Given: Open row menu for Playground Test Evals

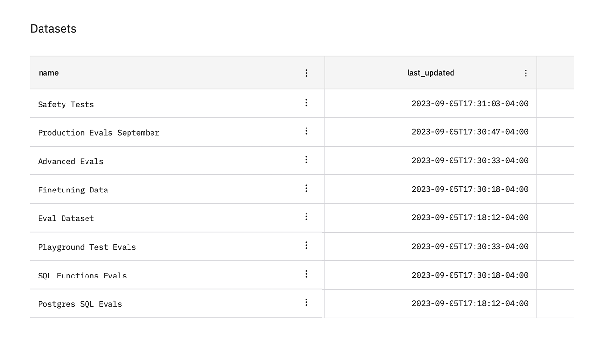Looking at the screenshot, I should coord(306,245).
